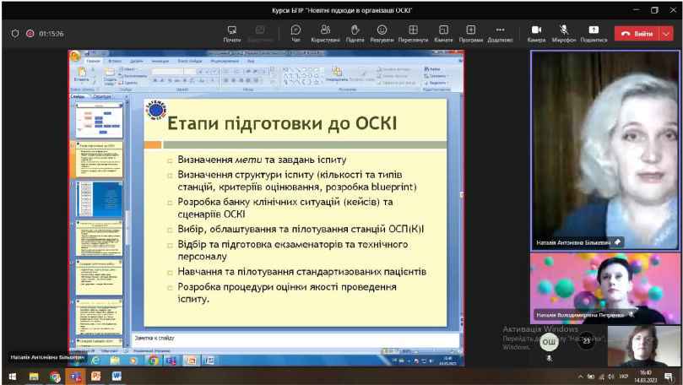This screenshot has height=385, width=683.
Task: Open PowerPoint from the Windows taskbar
Action: click(x=96, y=377)
